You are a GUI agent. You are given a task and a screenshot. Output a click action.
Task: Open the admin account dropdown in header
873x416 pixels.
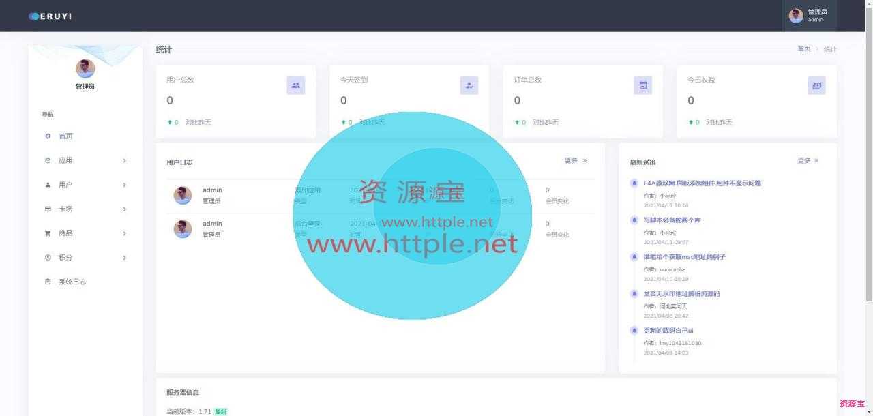(809, 16)
